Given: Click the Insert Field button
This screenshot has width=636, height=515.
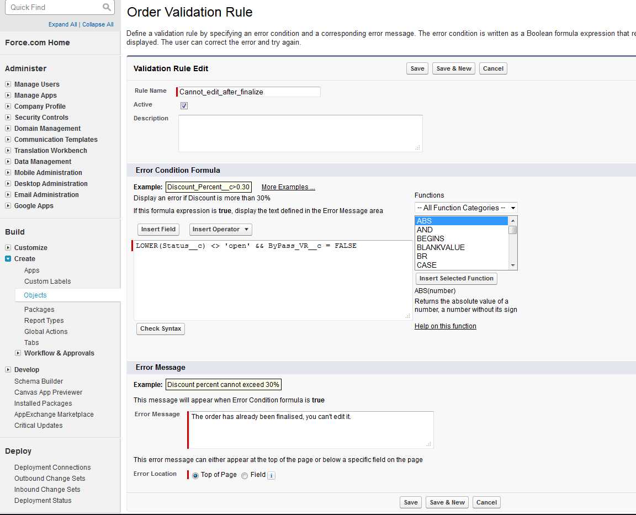Looking at the screenshot, I should pos(158,229).
